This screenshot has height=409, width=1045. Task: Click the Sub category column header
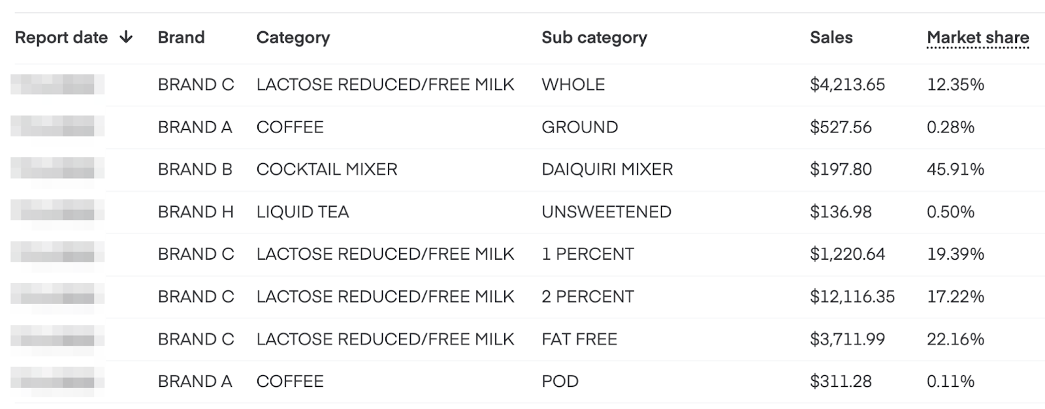(594, 37)
